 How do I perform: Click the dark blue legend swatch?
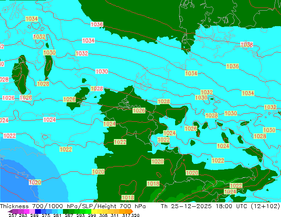tap(38, 211)
